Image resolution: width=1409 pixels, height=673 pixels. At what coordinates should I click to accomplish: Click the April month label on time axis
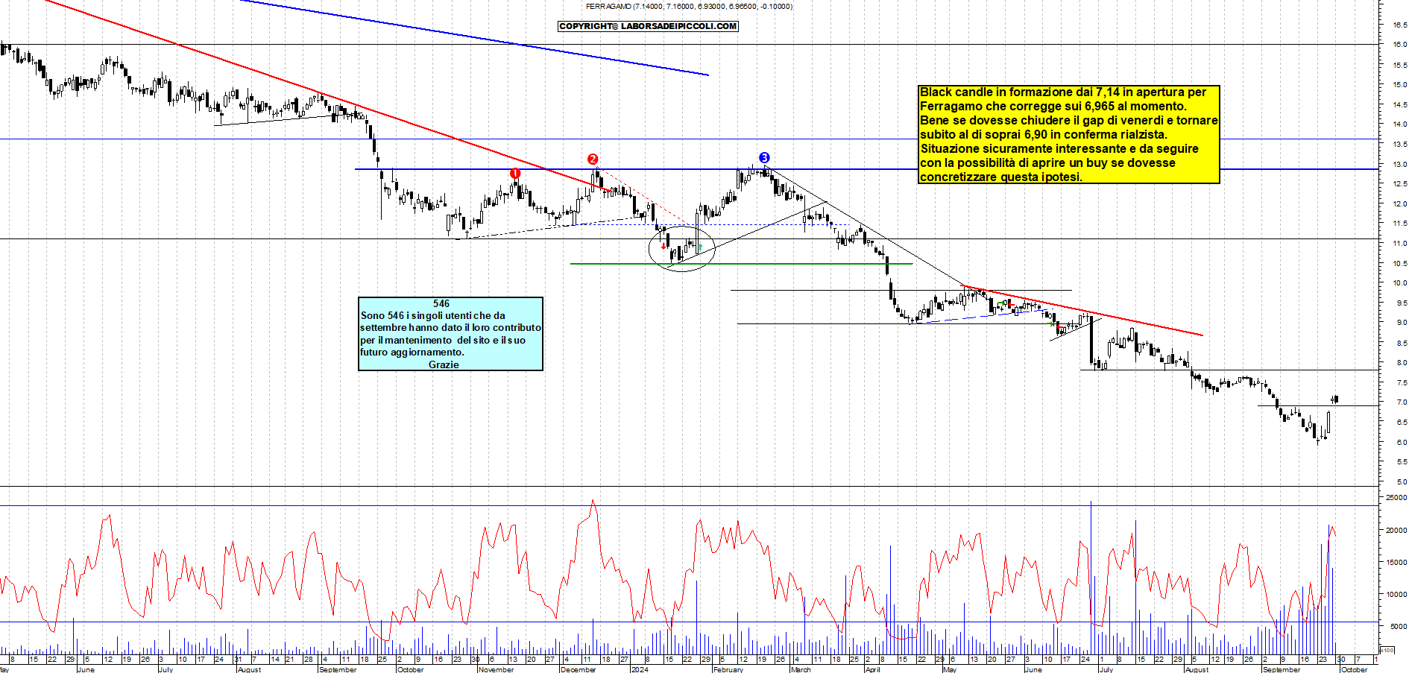tap(872, 669)
